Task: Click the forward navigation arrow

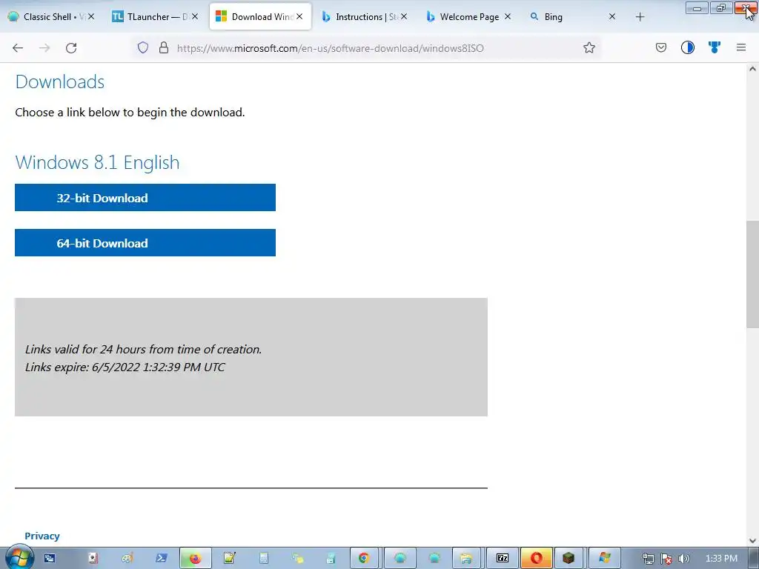Action: [x=44, y=48]
